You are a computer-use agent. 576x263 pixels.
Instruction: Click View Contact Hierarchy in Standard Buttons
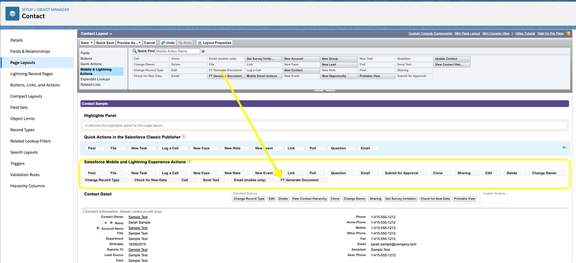[x=310, y=198]
